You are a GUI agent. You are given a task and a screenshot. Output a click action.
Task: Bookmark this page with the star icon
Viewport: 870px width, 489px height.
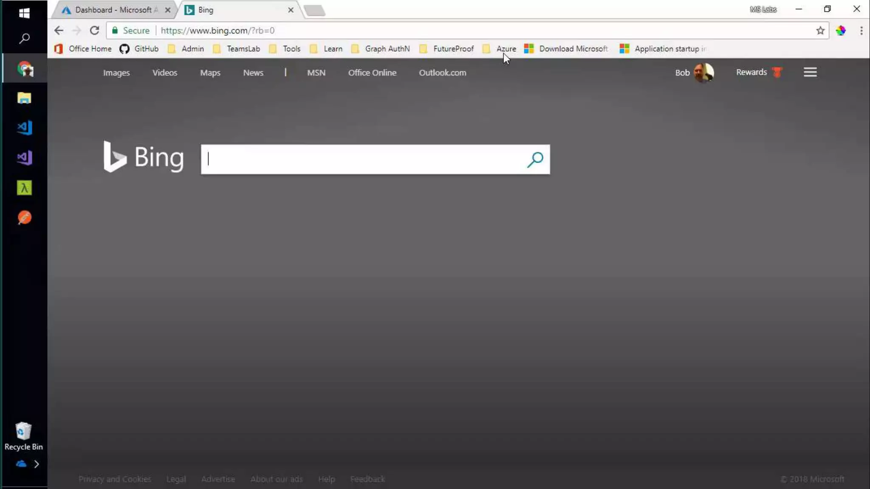[820, 31]
